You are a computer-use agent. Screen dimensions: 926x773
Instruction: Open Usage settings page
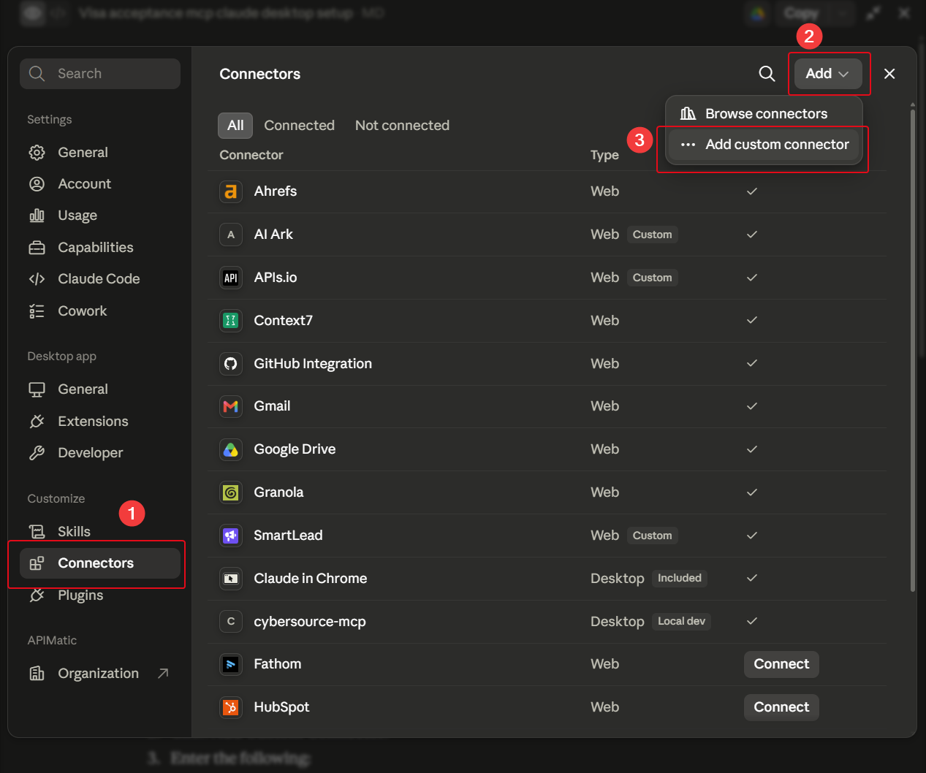click(x=100, y=216)
